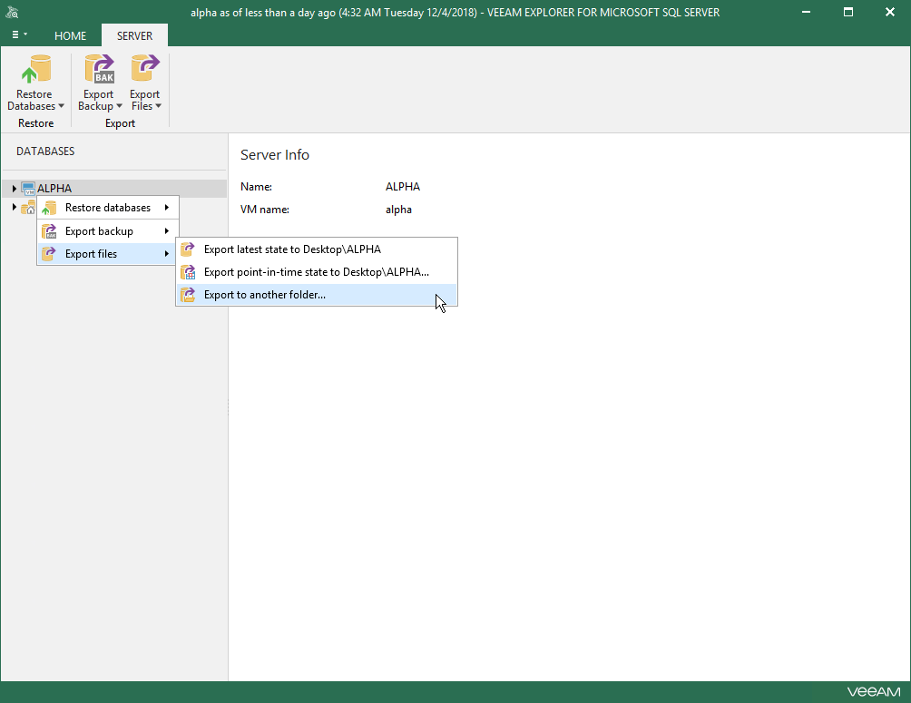Viewport: 911px width, 703px height.
Task: Click the Export latest state item icon
Action: 188,249
